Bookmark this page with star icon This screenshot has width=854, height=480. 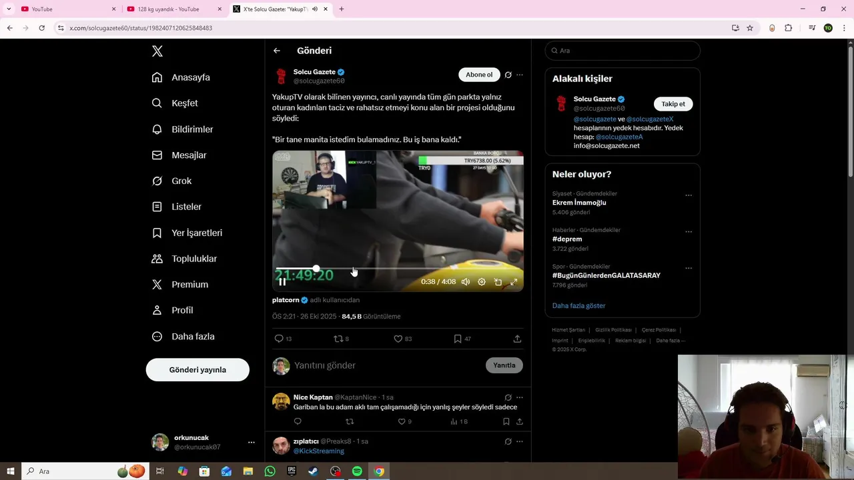[x=750, y=28]
